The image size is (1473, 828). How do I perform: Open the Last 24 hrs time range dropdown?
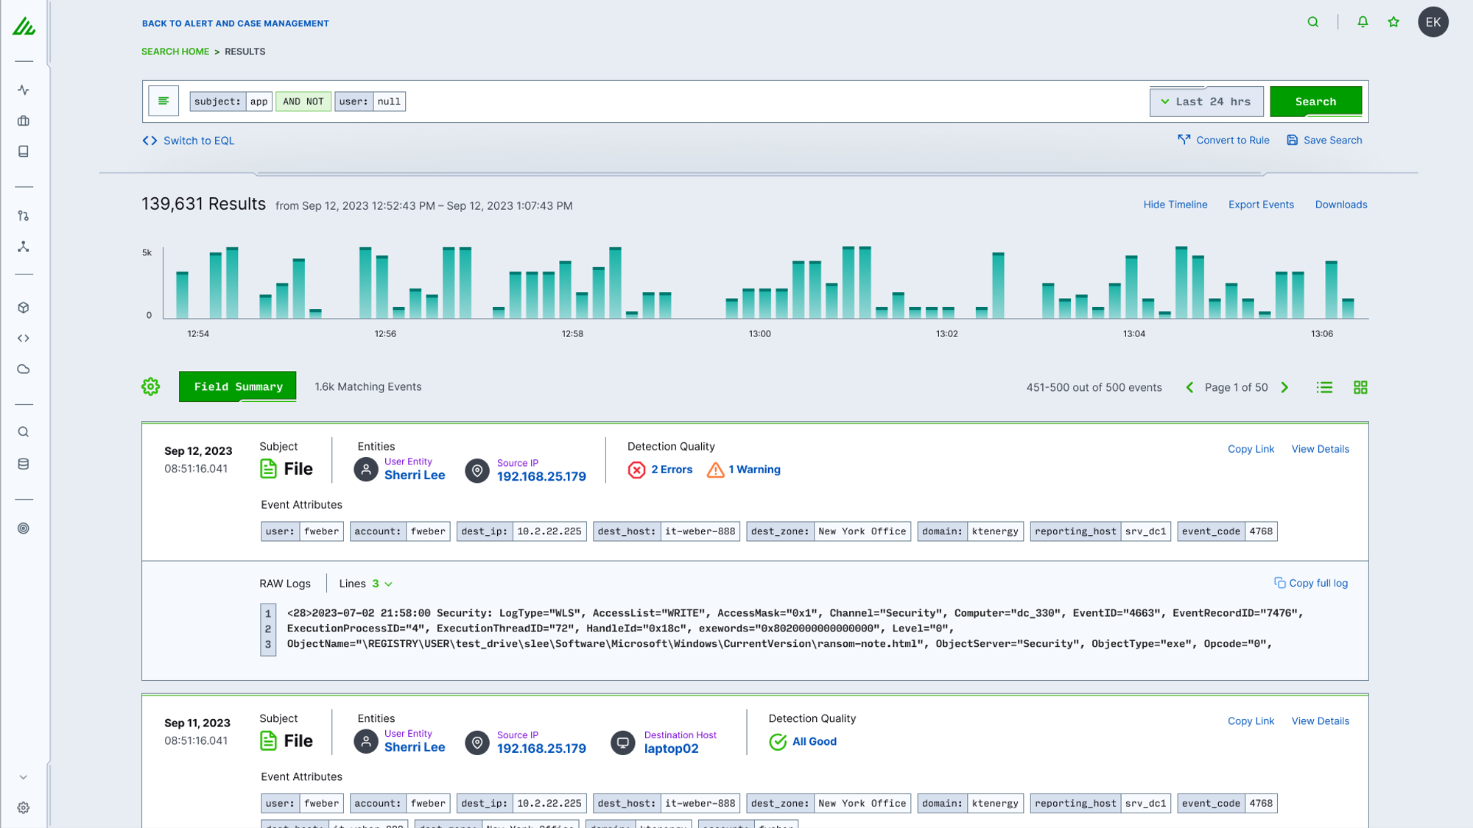(1206, 102)
